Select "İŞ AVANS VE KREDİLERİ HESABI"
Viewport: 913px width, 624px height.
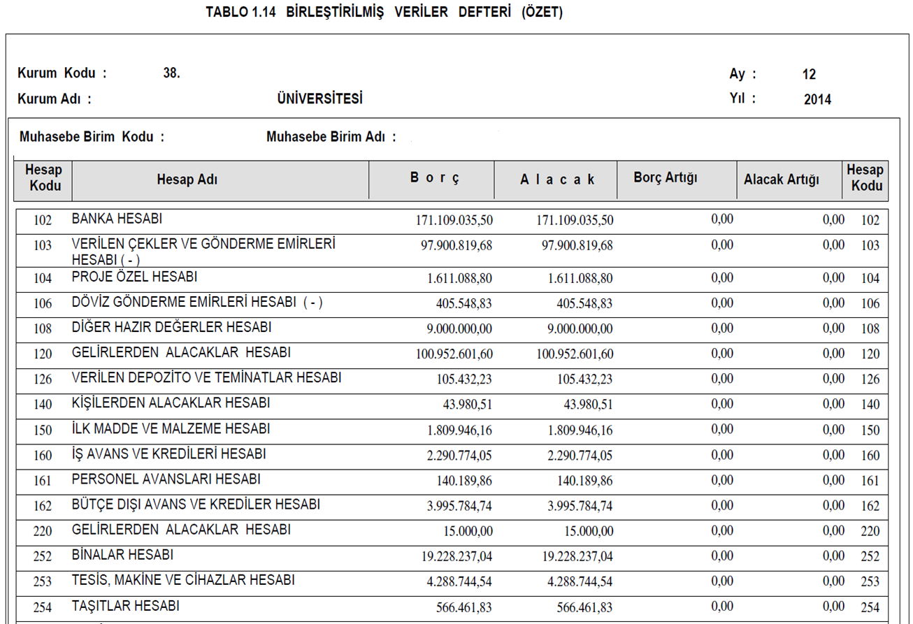coord(168,454)
